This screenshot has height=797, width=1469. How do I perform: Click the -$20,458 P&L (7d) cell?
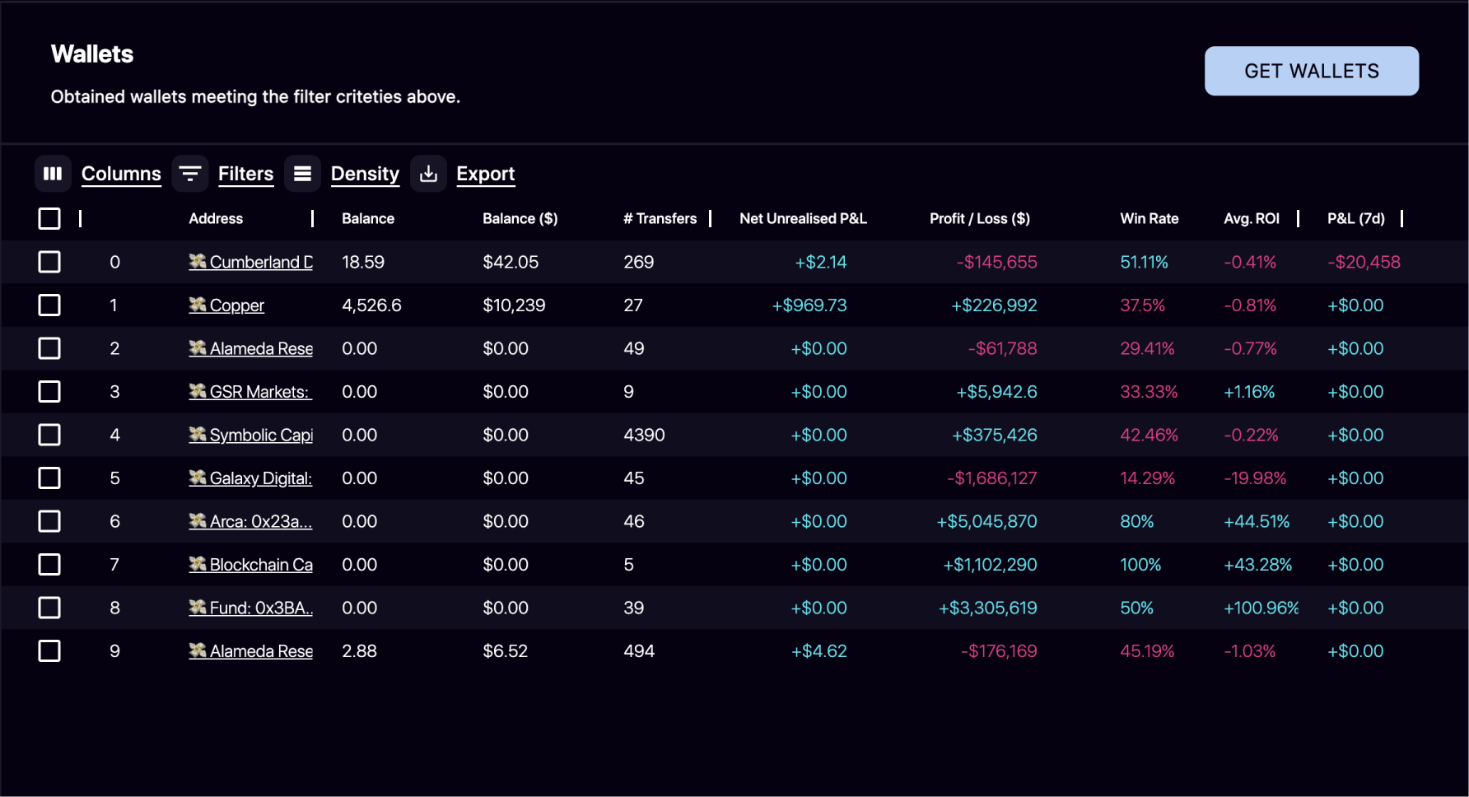pyautogui.click(x=1364, y=262)
